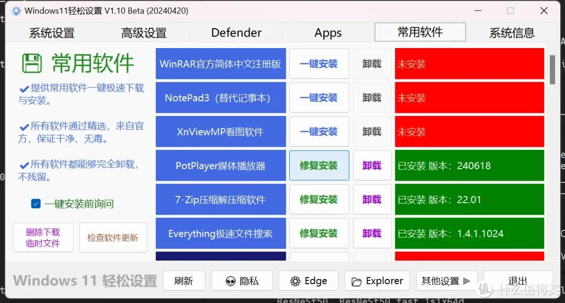This screenshot has width=565, height=303.
Task: Open the Edge settings button
Action: 309,281
